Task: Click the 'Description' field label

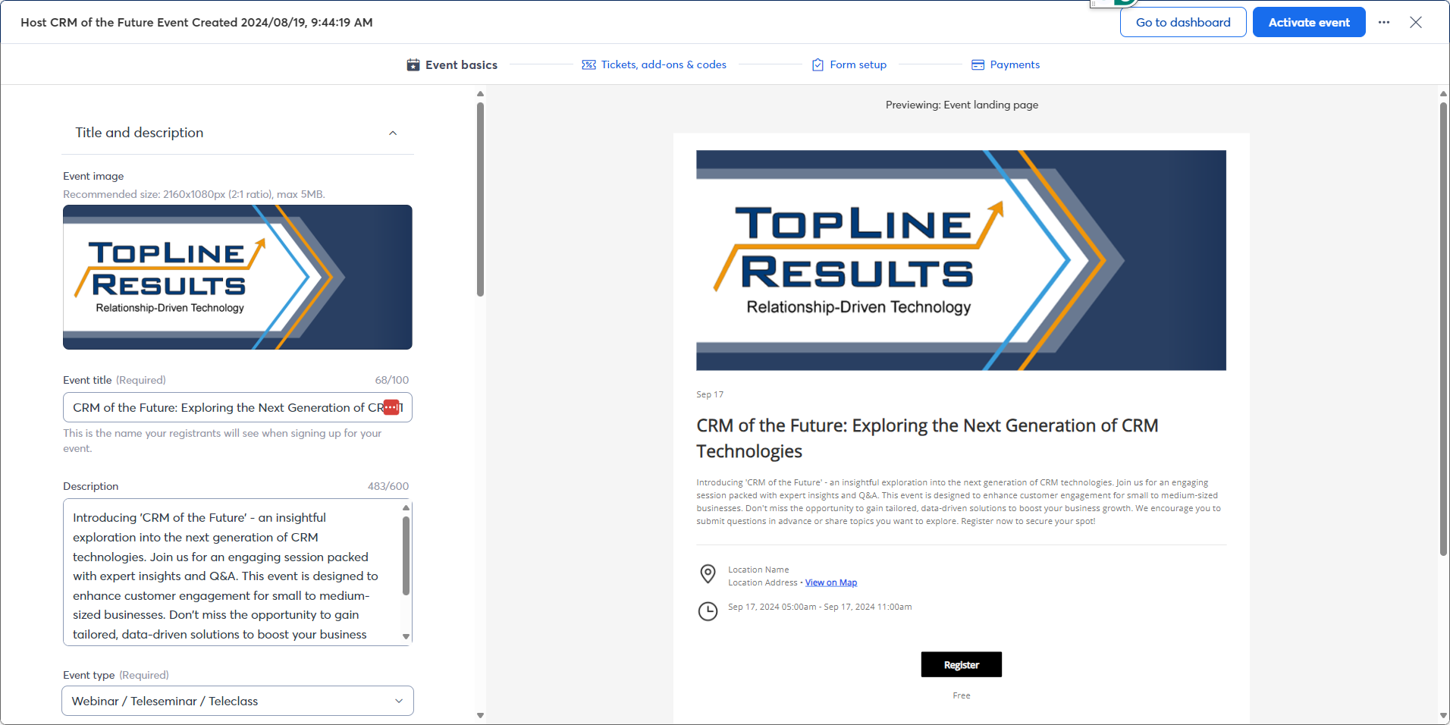Action: tap(91, 487)
